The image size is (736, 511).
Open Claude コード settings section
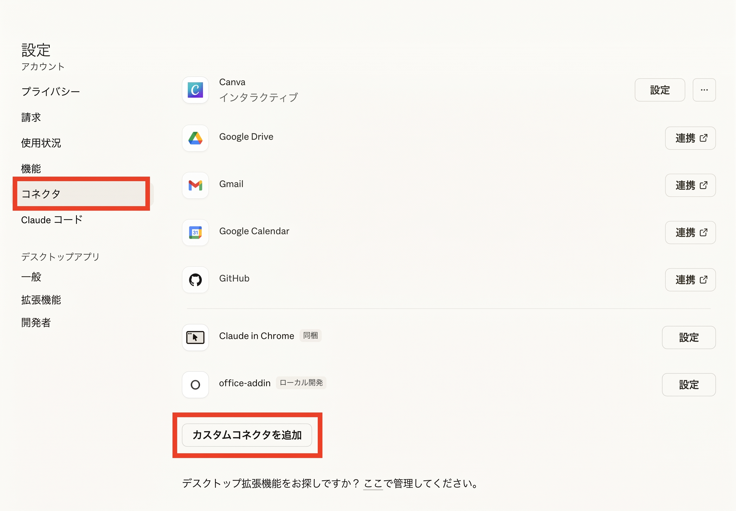[x=52, y=220]
